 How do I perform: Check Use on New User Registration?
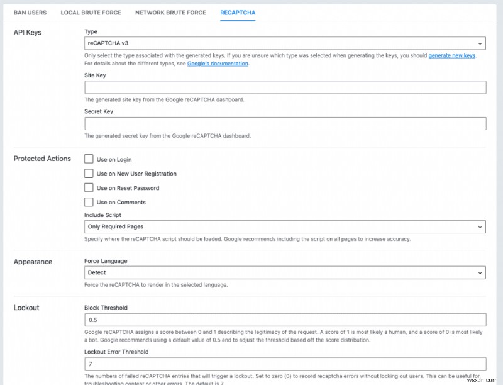[89, 174]
